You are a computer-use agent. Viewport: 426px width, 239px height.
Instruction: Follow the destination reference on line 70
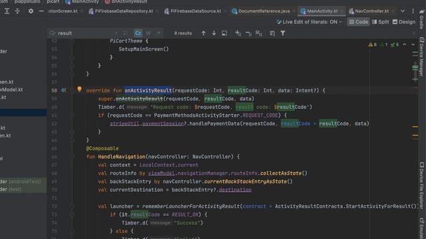[235, 190]
